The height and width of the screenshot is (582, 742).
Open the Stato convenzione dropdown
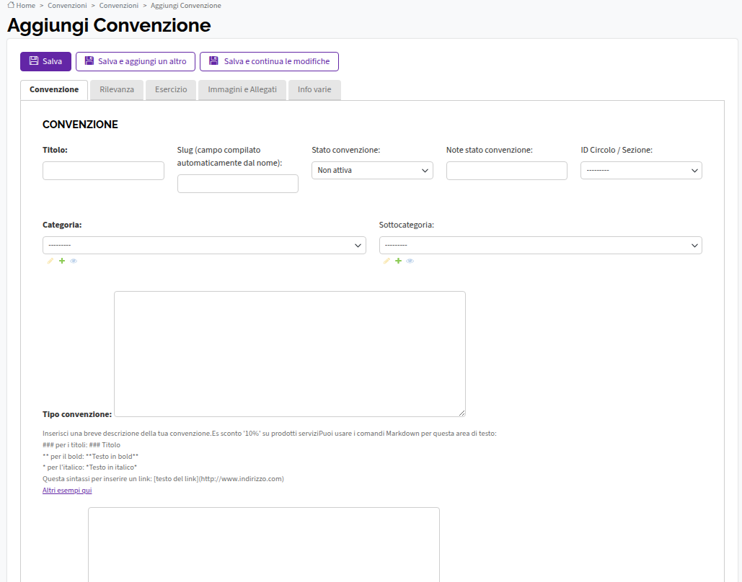[372, 171]
